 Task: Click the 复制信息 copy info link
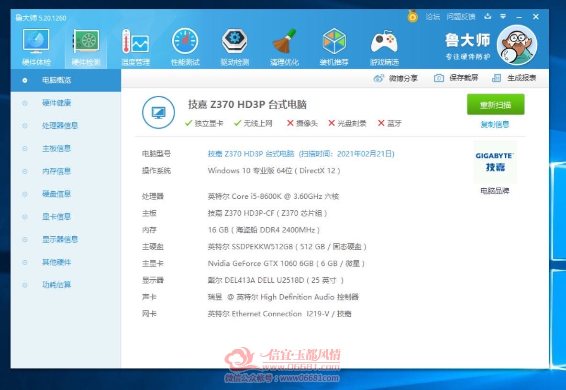coord(495,125)
